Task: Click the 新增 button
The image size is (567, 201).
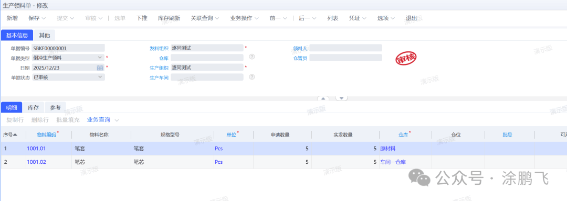Action: 12,18
